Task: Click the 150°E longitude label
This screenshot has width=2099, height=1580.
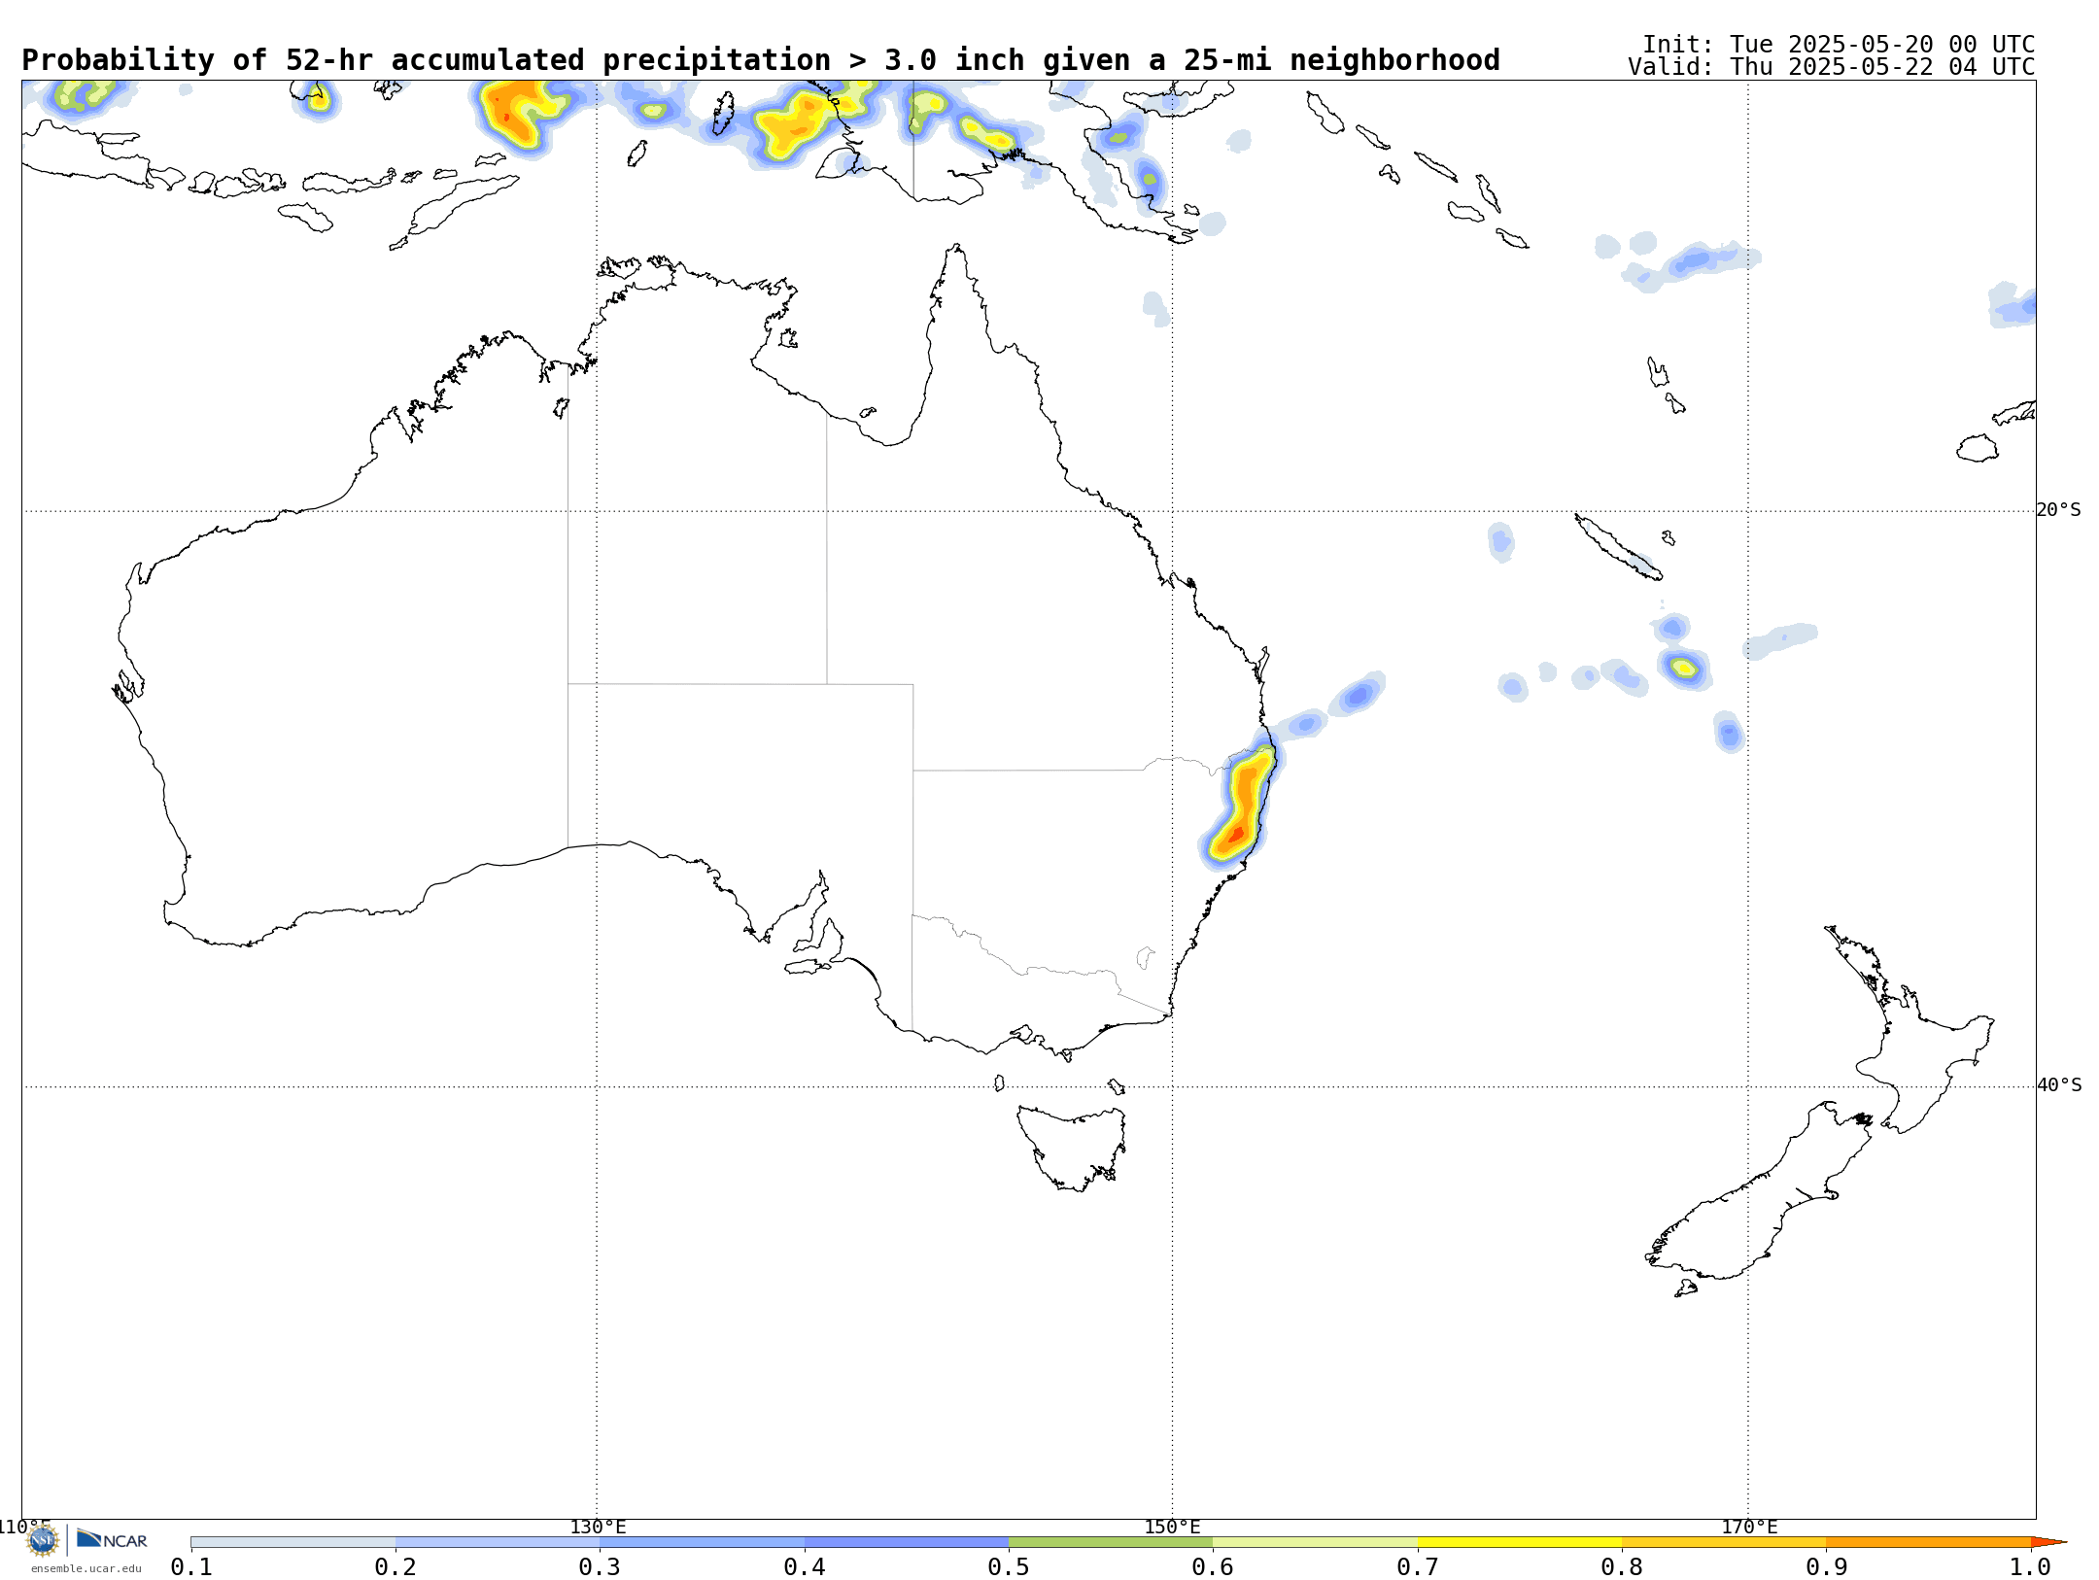Action: [x=1172, y=1527]
